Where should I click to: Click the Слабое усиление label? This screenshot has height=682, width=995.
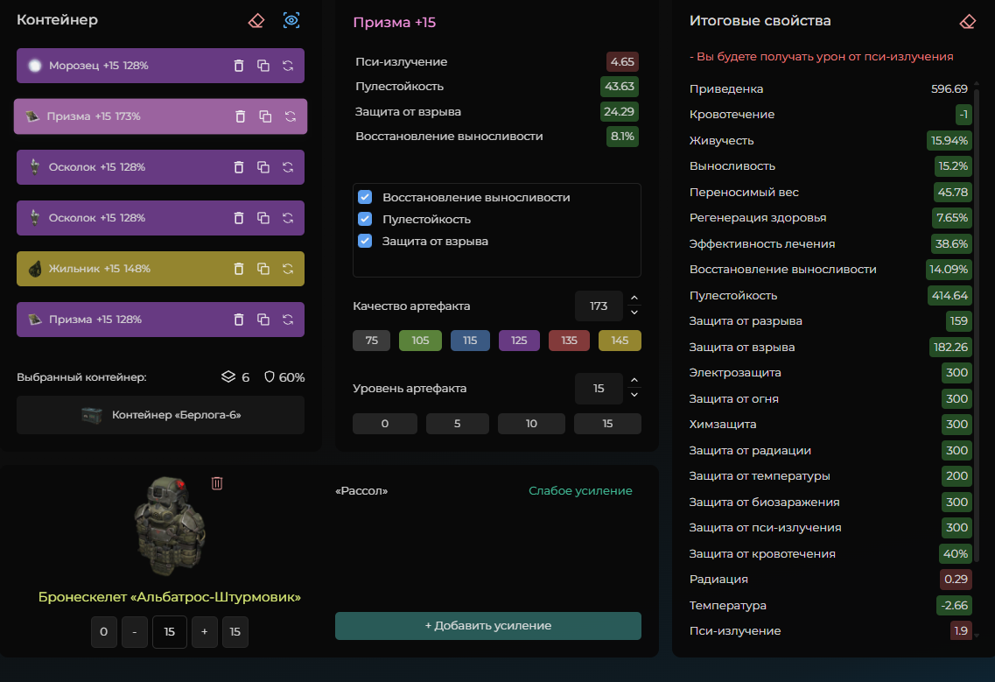(x=580, y=491)
